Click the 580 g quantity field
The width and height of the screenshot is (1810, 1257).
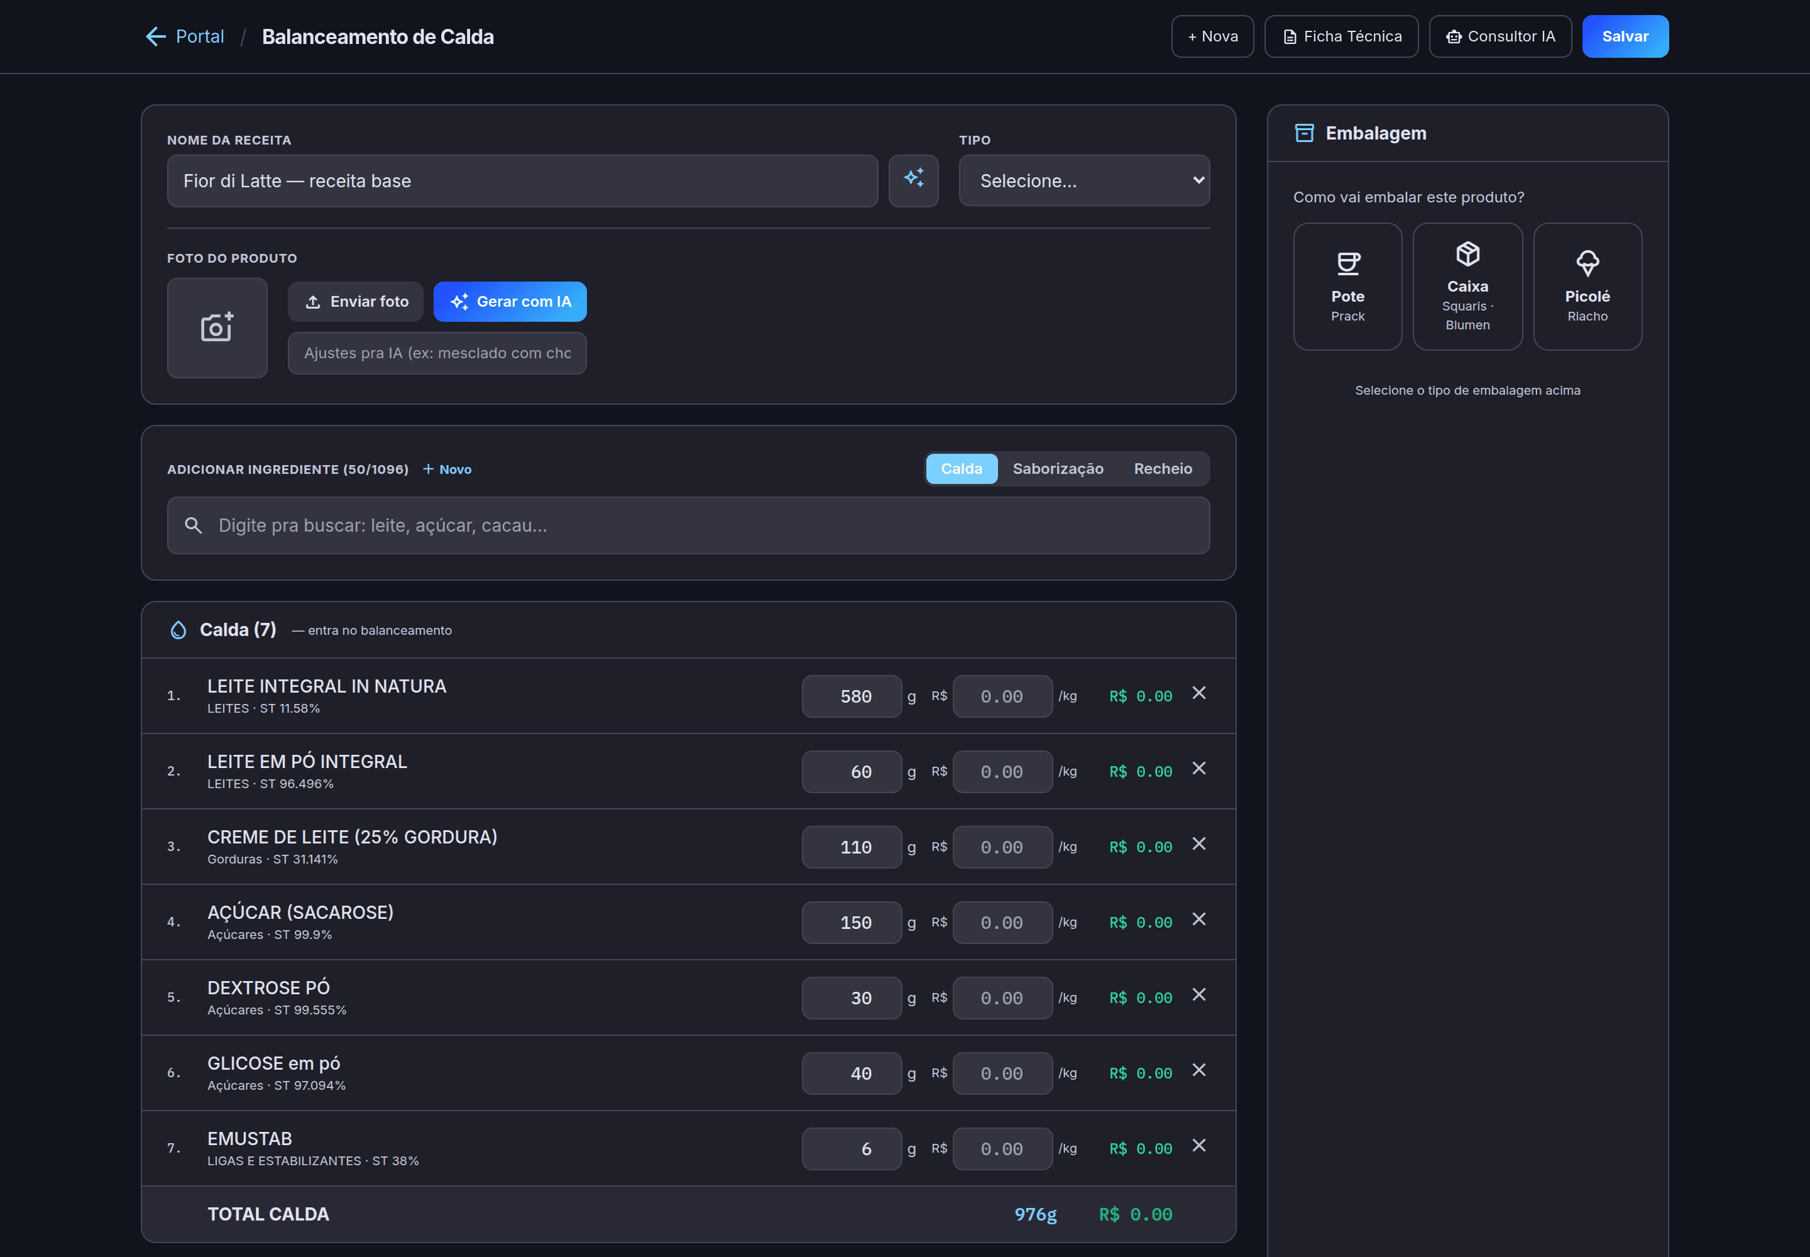(x=851, y=696)
